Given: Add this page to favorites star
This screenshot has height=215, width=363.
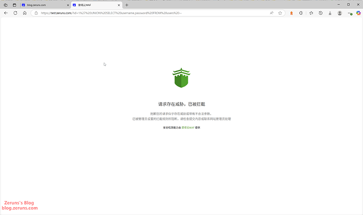Looking at the screenshot, I should click(x=280, y=13).
